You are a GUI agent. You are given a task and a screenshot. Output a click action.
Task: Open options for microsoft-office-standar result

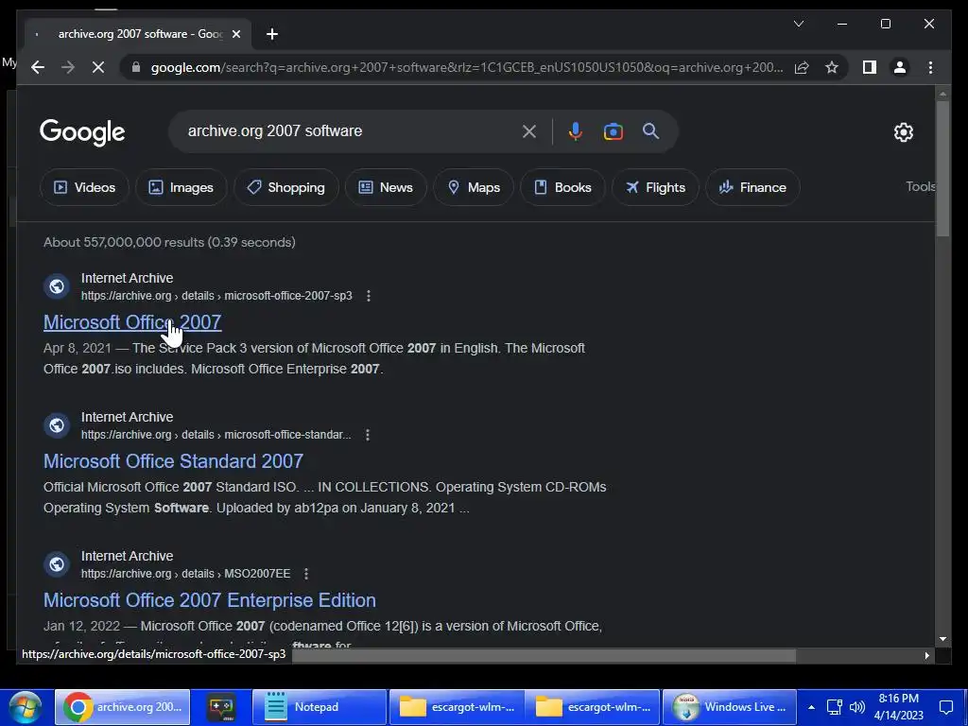pos(368,435)
